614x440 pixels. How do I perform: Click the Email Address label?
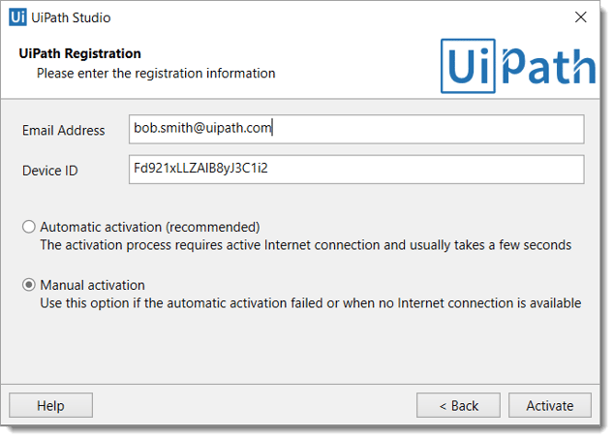pos(64,130)
